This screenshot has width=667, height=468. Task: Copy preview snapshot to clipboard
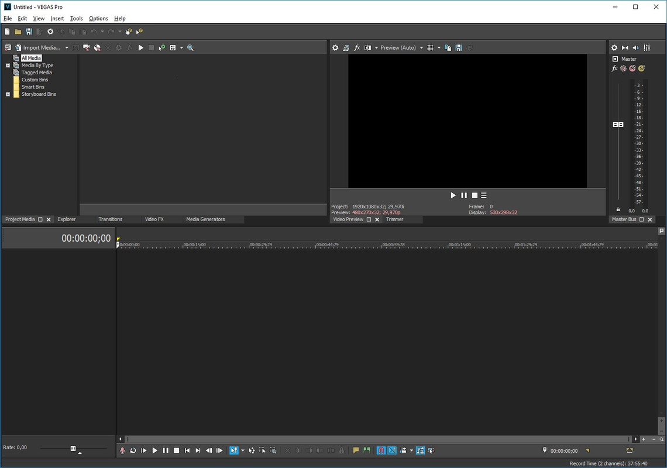448,47
